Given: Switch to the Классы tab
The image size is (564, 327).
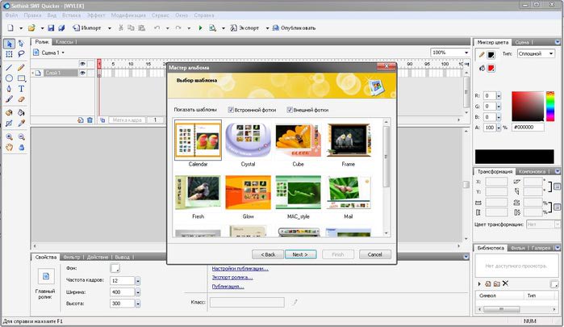Looking at the screenshot, I should point(65,42).
